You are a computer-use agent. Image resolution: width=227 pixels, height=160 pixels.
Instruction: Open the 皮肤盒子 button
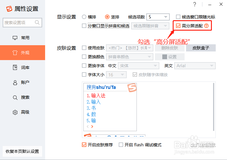point(201,48)
